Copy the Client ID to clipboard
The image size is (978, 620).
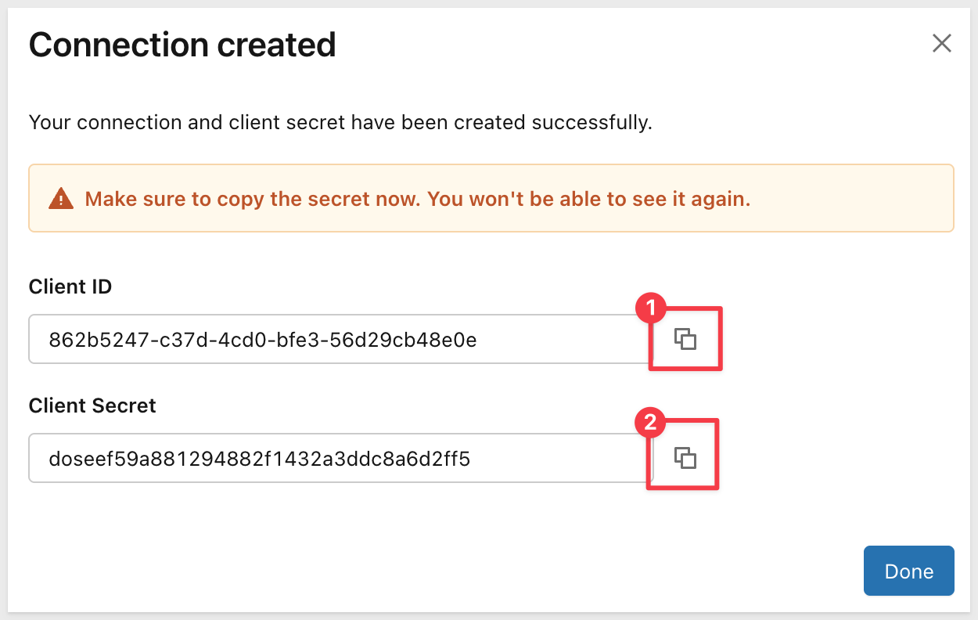tap(685, 340)
